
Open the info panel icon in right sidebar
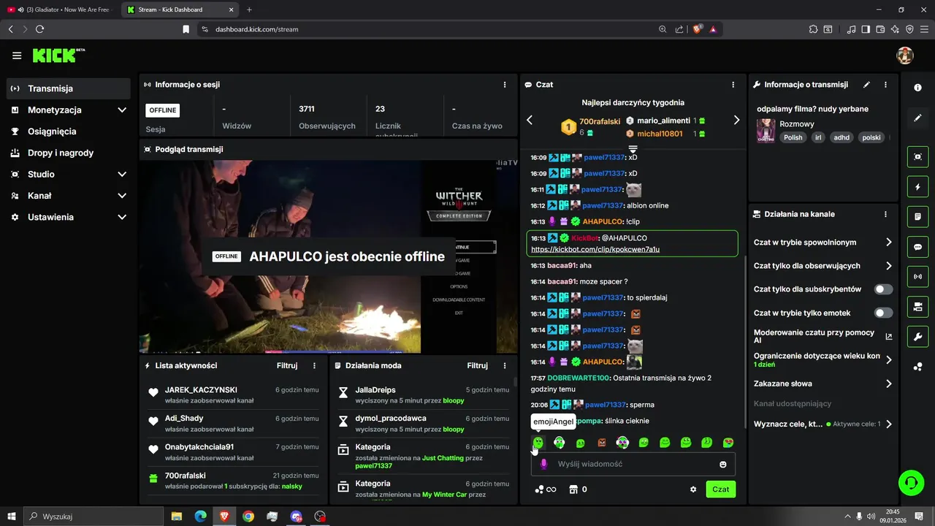coord(917,88)
